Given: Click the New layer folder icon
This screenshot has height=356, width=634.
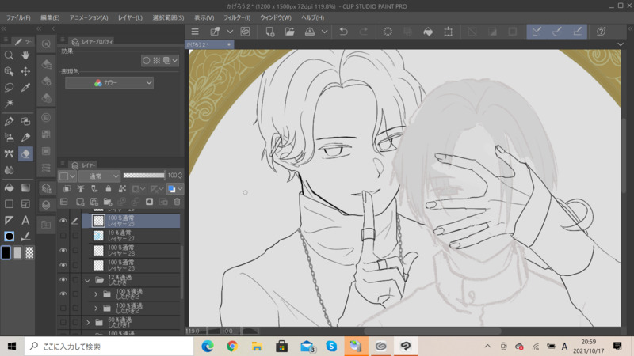Looking at the screenshot, I should point(108,202).
